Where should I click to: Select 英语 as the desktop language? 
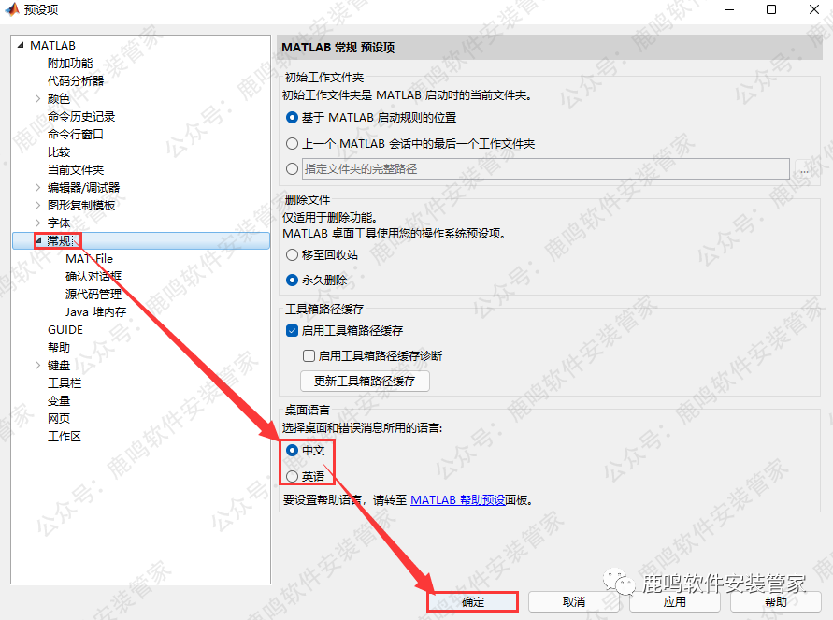(x=293, y=476)
